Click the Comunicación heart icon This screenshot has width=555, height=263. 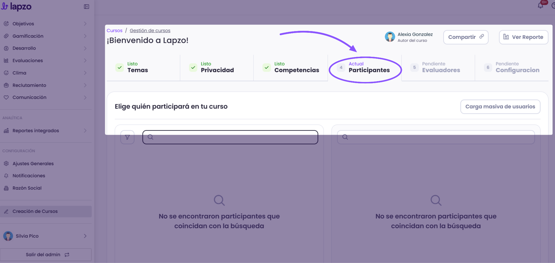[x=6, y=97]
